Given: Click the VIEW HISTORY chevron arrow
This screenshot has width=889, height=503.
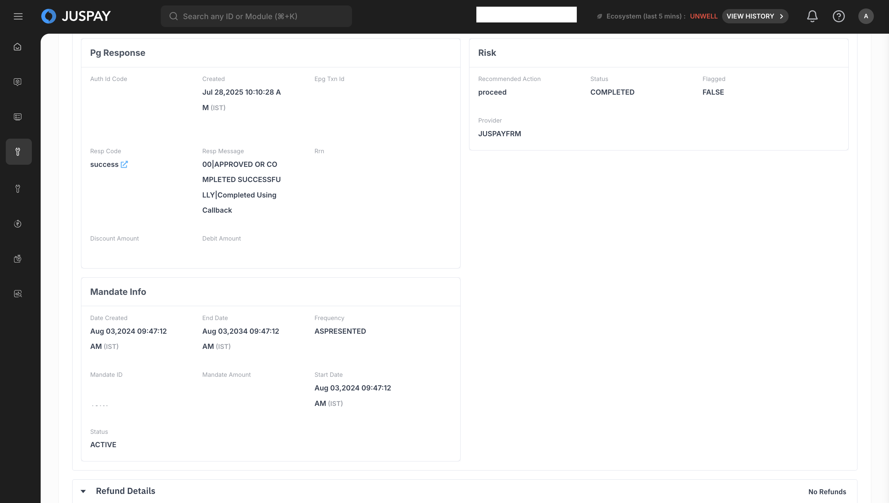Looking at the screenshot, I should pos(782,16).
